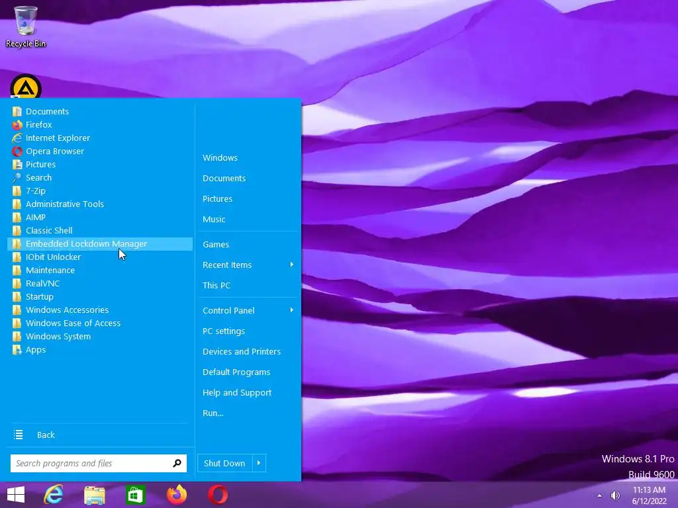Click the AIMP desktop shortcut icon

[x=26, y=87]
